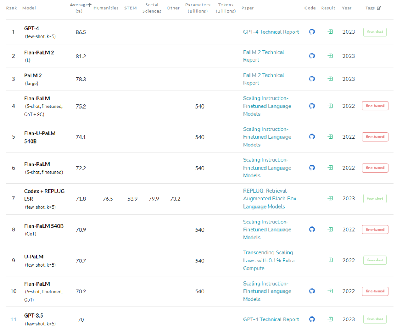The width and height of the screenshot is (402, 332).
Task: Click the 58.9 STEM score cell
Action: pyautogui.click(x=132, y=199)
